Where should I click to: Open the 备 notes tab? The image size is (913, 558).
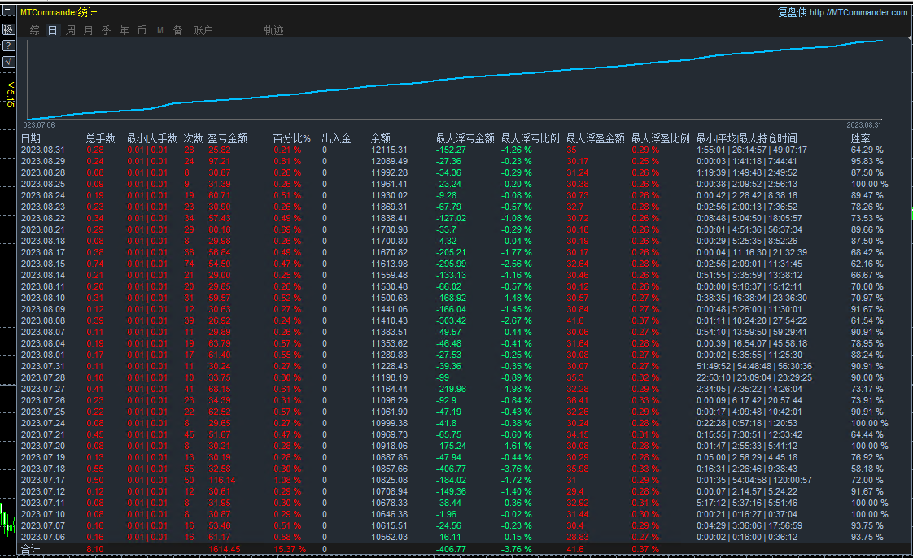(x=177, y=30)
